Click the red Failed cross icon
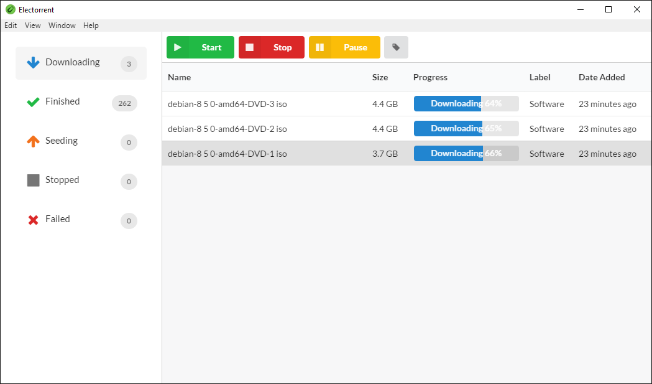Screen dimensions: 652x384 click(34, 220)
